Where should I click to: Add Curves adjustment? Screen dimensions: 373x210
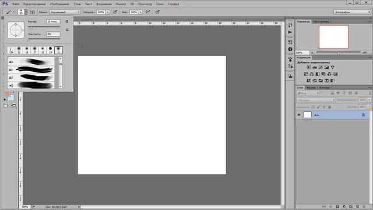coord(321,68)
